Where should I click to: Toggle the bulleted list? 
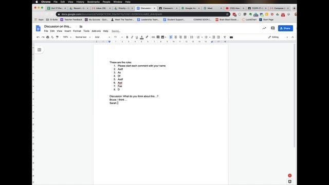coord(206,37)
